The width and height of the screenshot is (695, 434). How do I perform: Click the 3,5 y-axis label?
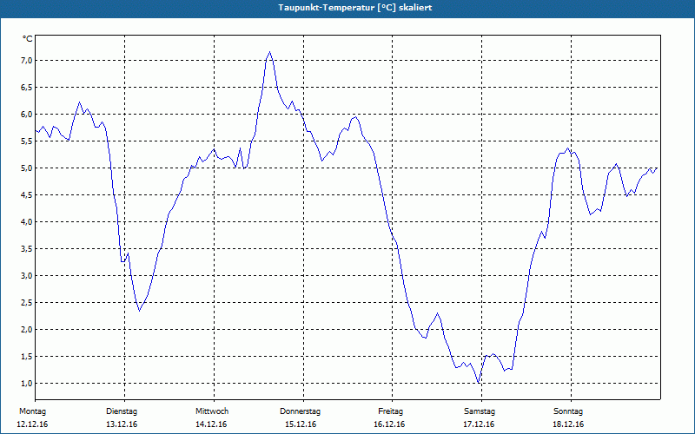(x=27, y=249)
